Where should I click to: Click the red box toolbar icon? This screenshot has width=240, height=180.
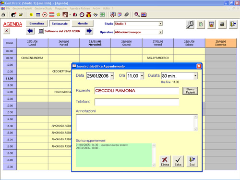click(x=75, y=15)
